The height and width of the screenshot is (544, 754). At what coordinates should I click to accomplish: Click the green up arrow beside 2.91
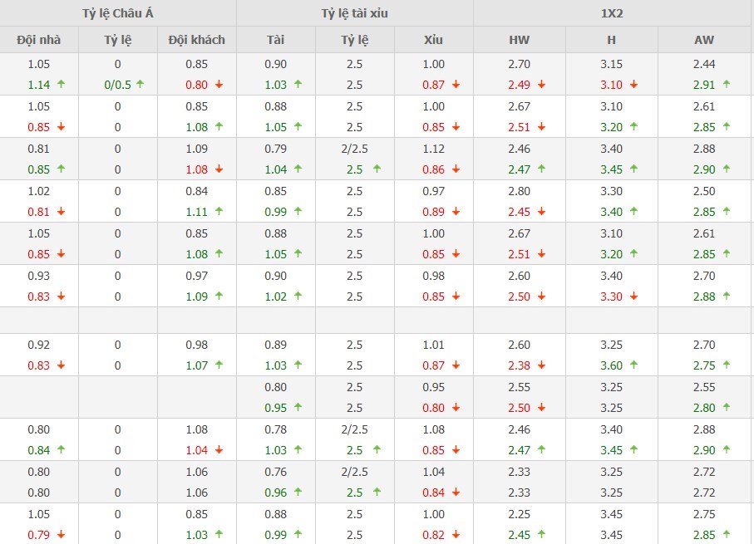(726, 84)
